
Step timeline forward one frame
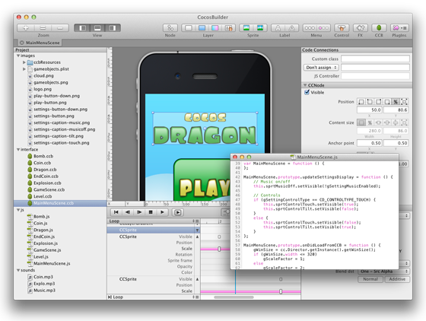(x=139, y=212)
